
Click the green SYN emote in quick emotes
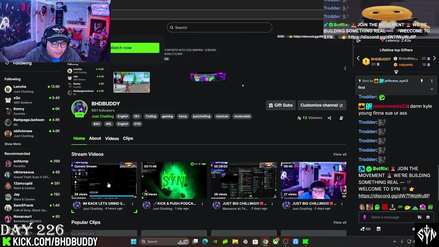click(400, 207)
